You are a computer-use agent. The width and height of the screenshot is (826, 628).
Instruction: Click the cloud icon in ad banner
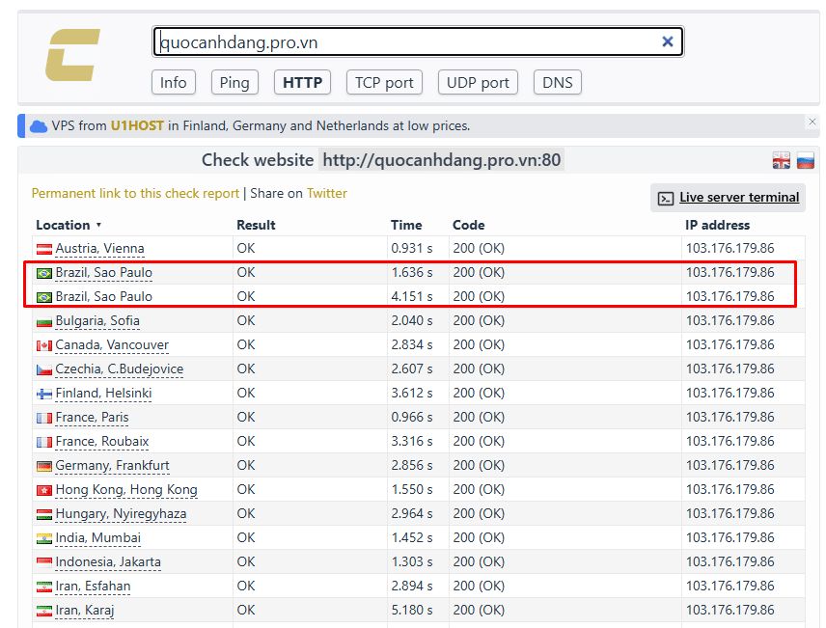pyautogui.click(x=39, y=126)
